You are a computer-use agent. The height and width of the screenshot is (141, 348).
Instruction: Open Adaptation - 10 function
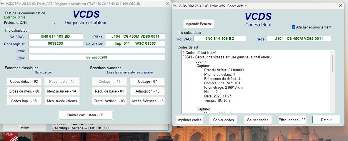pos(147,91)
